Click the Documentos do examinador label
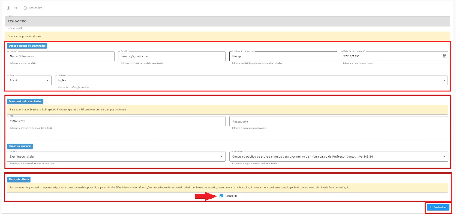456x214 pixels. click(25, 101)
